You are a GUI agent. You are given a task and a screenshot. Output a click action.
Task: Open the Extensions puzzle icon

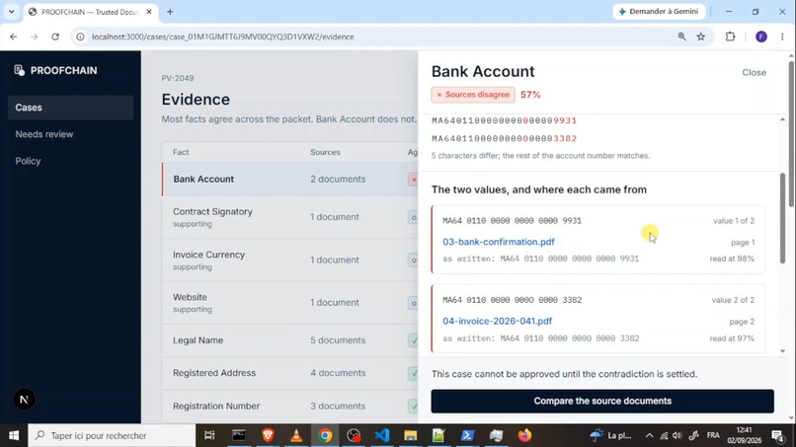tap(730, 37)
